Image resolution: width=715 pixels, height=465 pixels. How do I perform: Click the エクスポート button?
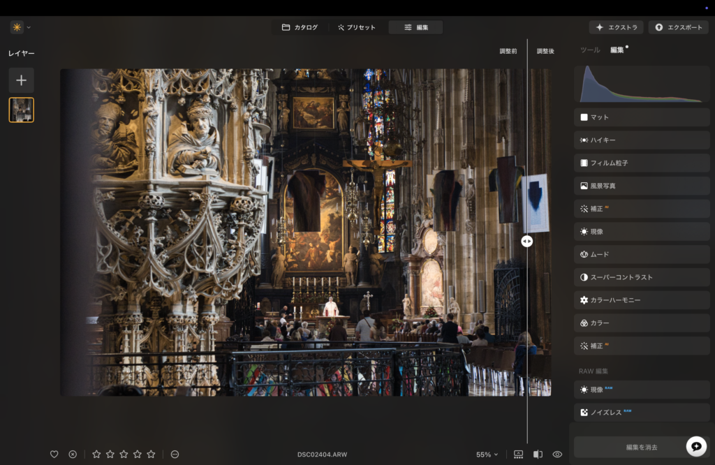coord(679,27)
